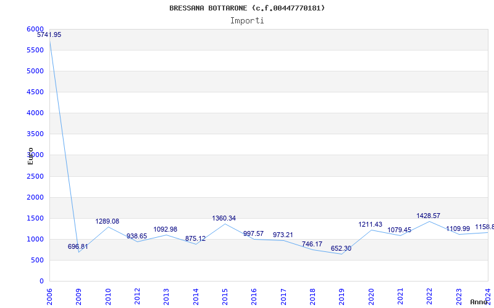Click the 2017 year axis label
This screenshot has width=494, height=308.
click(283, 296)
